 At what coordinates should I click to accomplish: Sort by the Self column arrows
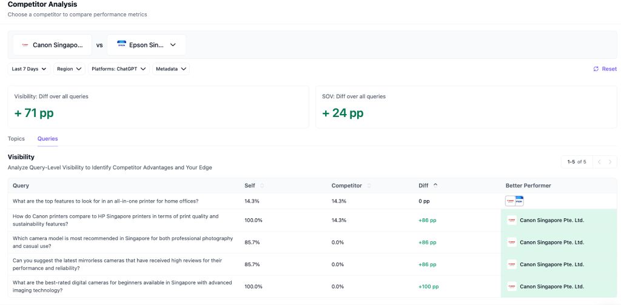click(262, 186)
